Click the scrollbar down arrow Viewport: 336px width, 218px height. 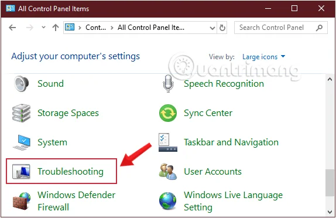click(x=330, y=212)
